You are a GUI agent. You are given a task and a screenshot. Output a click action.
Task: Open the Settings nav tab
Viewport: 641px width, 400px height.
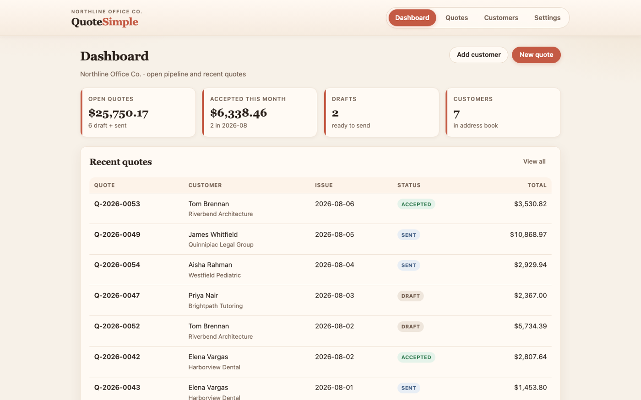[x=547, y=18]
